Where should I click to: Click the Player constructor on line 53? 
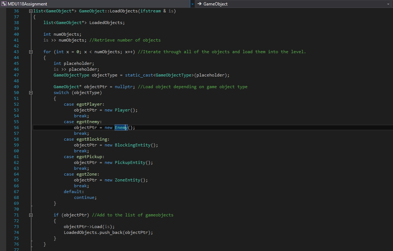(122, 110)
